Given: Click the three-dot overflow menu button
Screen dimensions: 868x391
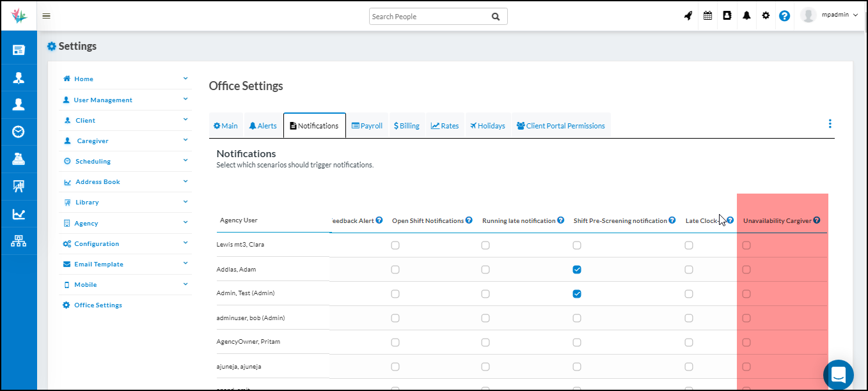Looking at the screenshot, I should tap(830, 123).
